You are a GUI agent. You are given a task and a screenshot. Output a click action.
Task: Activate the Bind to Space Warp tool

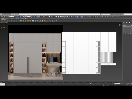pos(8,17)
